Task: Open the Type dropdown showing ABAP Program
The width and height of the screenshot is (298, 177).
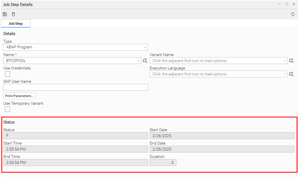Action: (x=76, y=47)
